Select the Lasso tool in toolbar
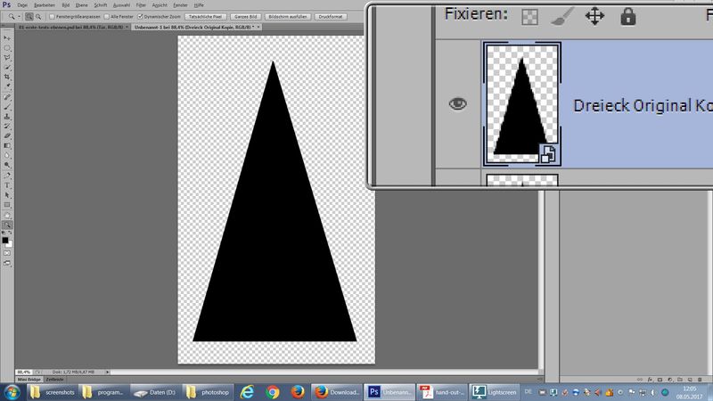Viewport: 713px width, 401px height. point(7,57)
